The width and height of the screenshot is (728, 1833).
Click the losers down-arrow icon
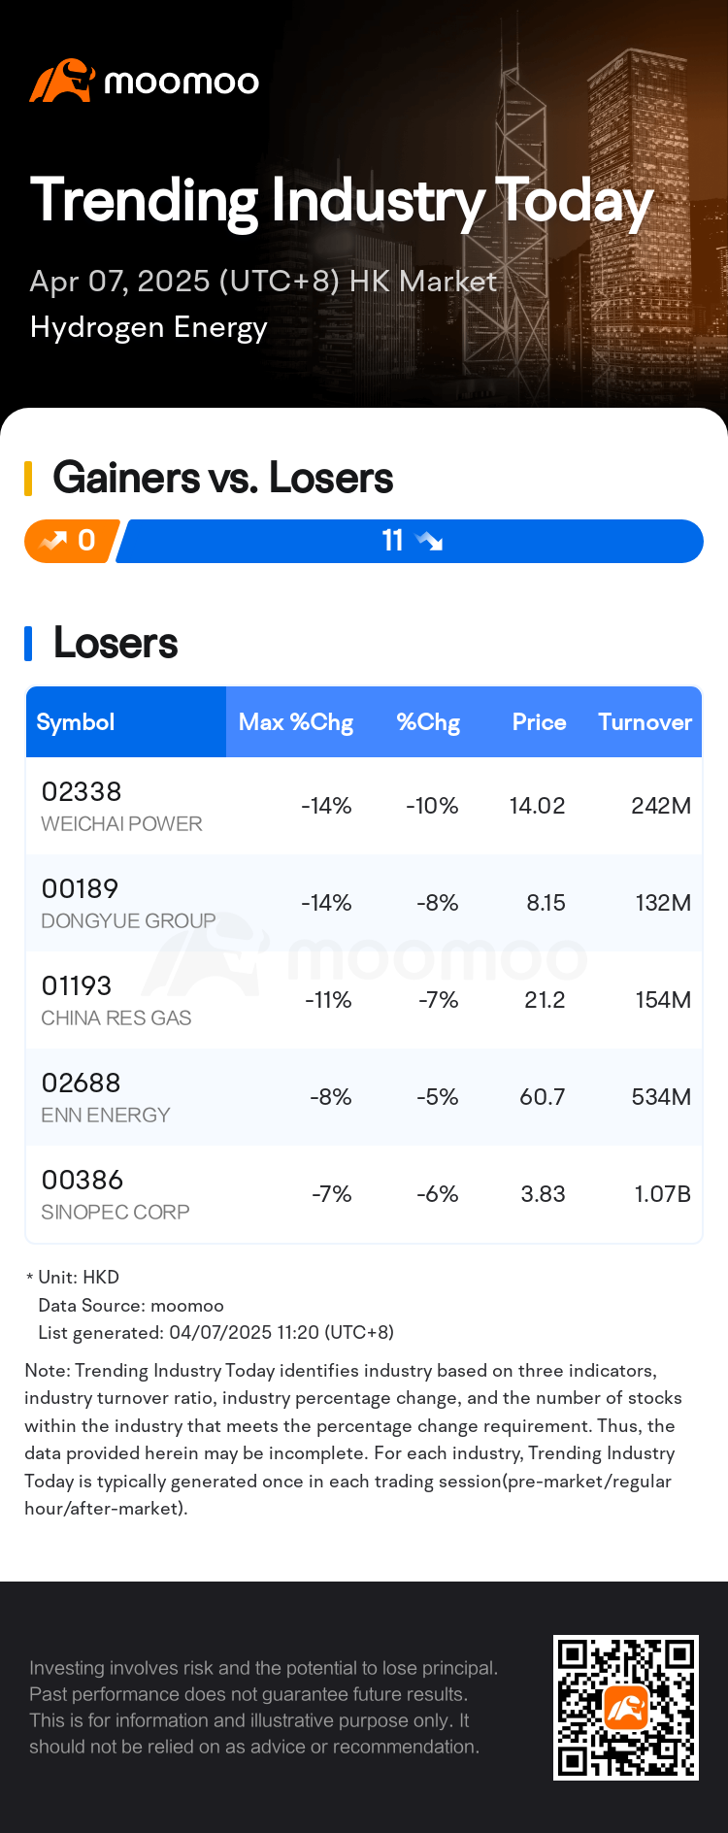[428, 541]
